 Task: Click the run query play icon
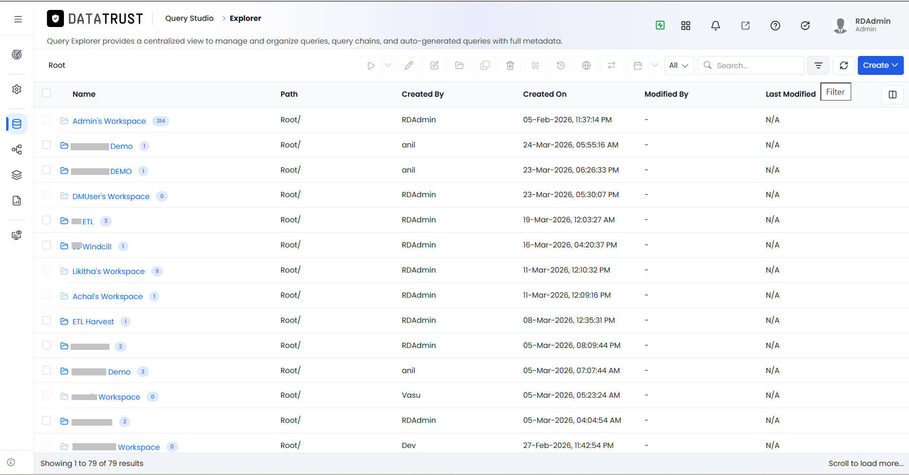[371, 65]
